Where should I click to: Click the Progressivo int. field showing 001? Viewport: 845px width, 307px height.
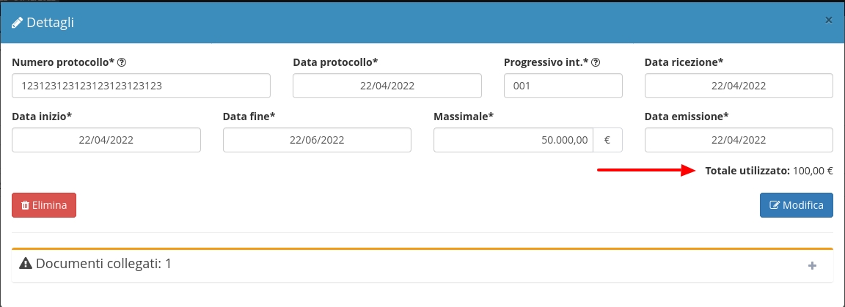pyautogui.click(x=563, y=86)
